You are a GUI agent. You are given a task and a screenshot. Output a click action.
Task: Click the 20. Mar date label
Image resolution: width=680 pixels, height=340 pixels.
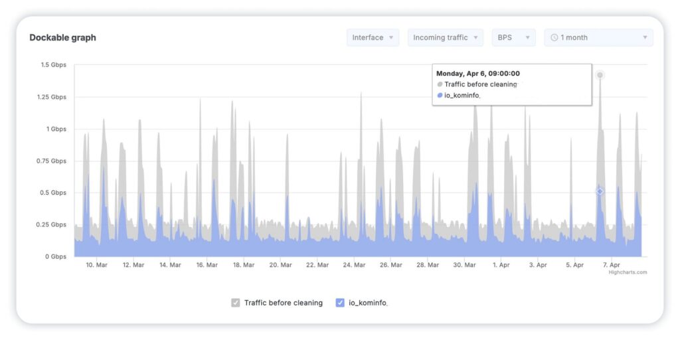(x=281, y=265)
